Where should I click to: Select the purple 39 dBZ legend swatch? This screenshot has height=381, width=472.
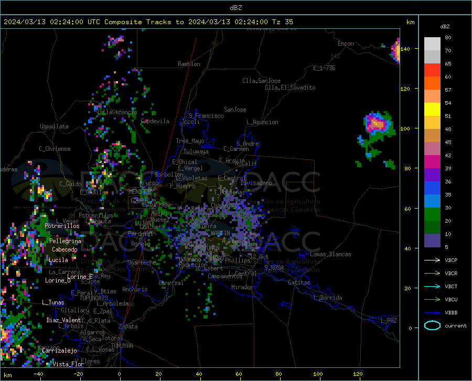point(432,175)
